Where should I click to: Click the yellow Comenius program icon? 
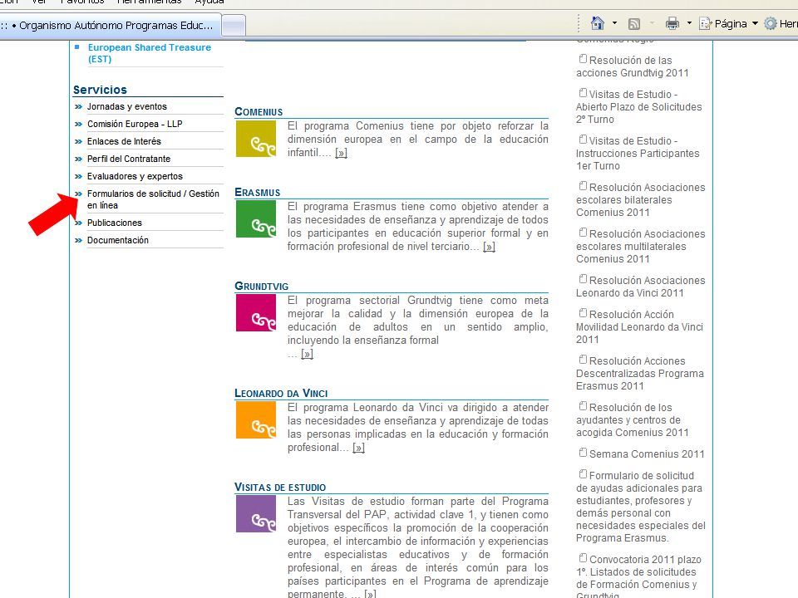tap(256, 139)
